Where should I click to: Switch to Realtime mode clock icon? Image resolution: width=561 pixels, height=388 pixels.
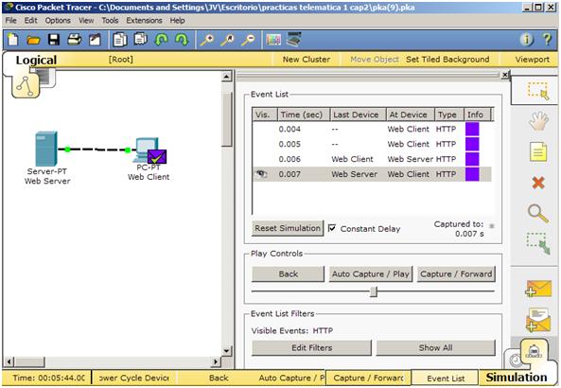coord(516,361)
